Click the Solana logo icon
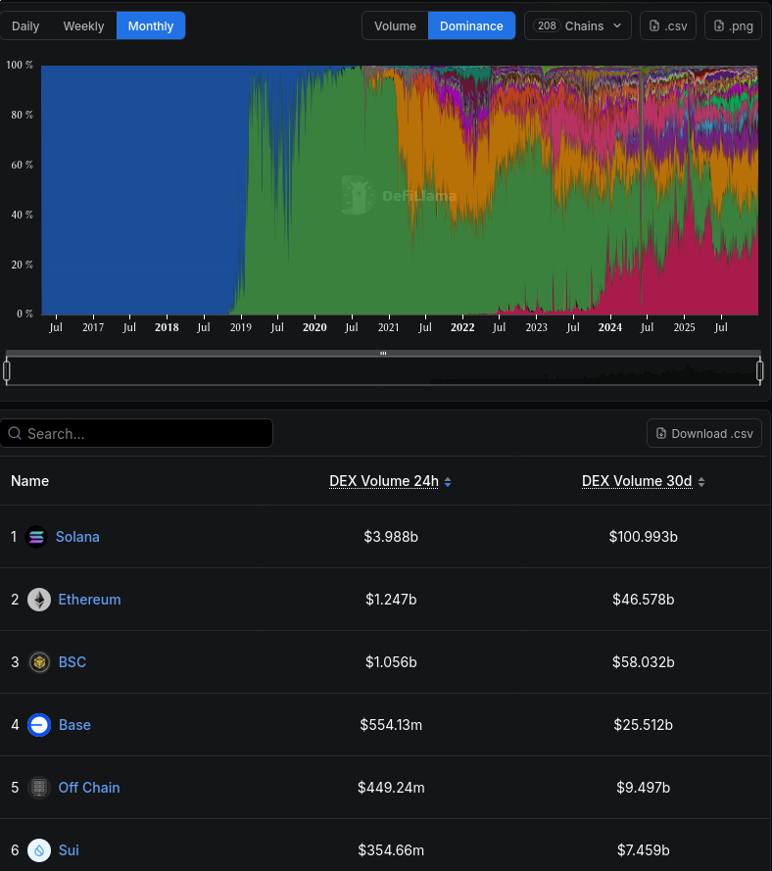Image resolution: width=772 pixels, height=871 pixels. coord(36,537)
